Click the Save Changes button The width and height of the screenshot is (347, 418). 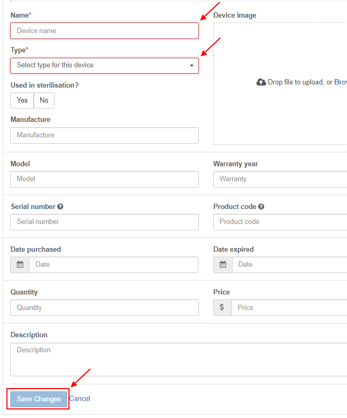point(38,399)
